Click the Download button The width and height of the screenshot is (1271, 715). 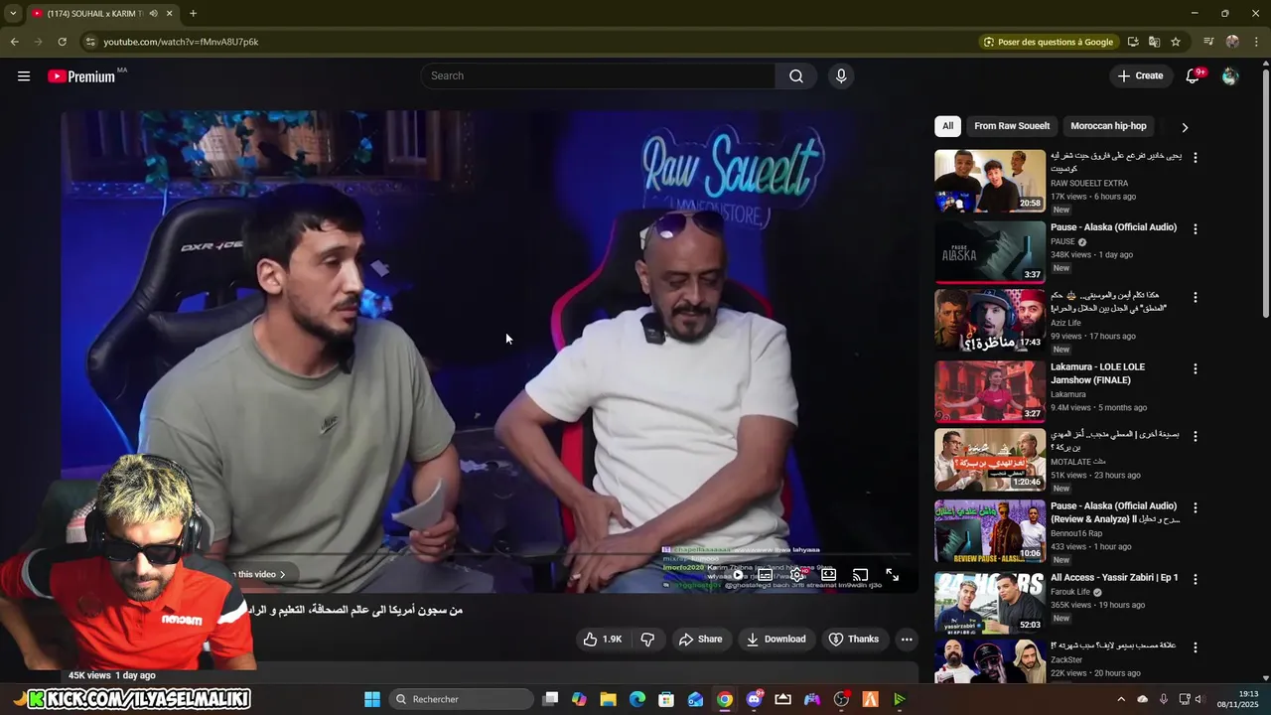(x=776, y=640)
